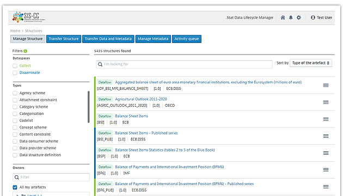Click '5435 structures found' text
This screenshot has width=343, height=196.
(113, 51)
